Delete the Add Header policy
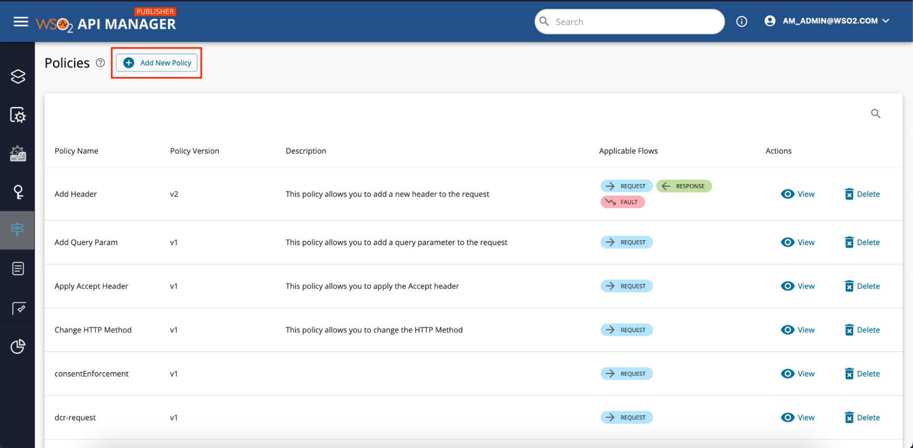The image size is (913, 448). pyautogui.click(x=862, y=194)
